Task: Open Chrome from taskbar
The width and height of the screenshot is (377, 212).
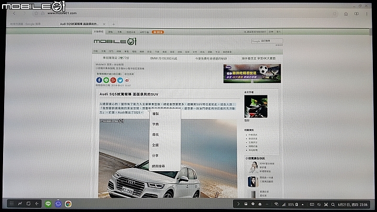Action: tap(68, 204)
